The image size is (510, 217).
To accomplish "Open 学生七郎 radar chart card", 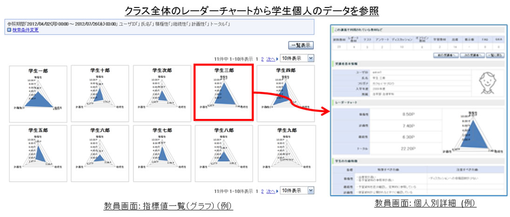I will (161, 153).
